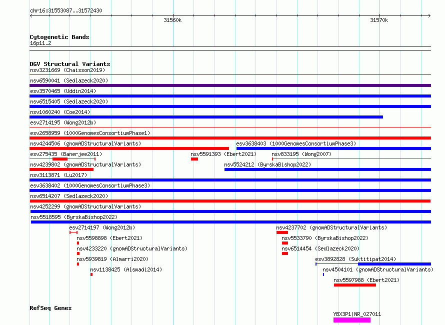Viewport: 445px width, 325px height.
Task: Select the nsv5939819 (Almarri2020) label
Action: [x=112, y=259]
